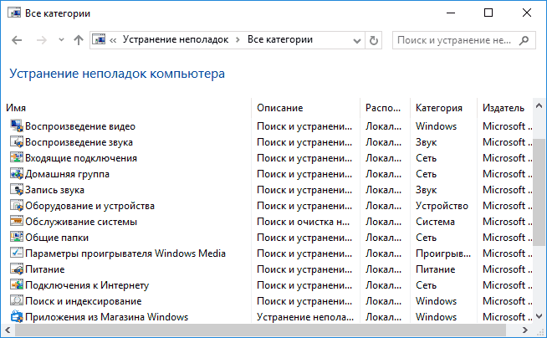The image size is (547, 338).
Task: Click the Домашняя группа icon
Action: point(16,174)
